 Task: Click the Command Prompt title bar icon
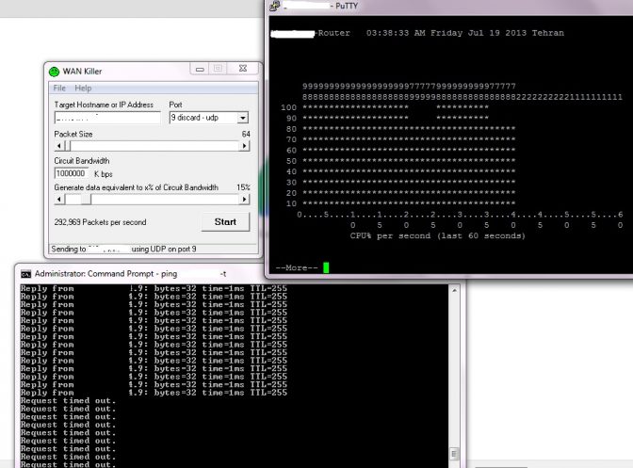[25, 274]
